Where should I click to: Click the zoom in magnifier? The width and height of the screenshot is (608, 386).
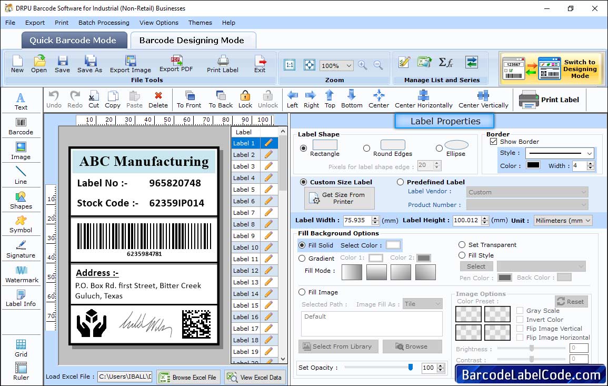pos(363,65)
